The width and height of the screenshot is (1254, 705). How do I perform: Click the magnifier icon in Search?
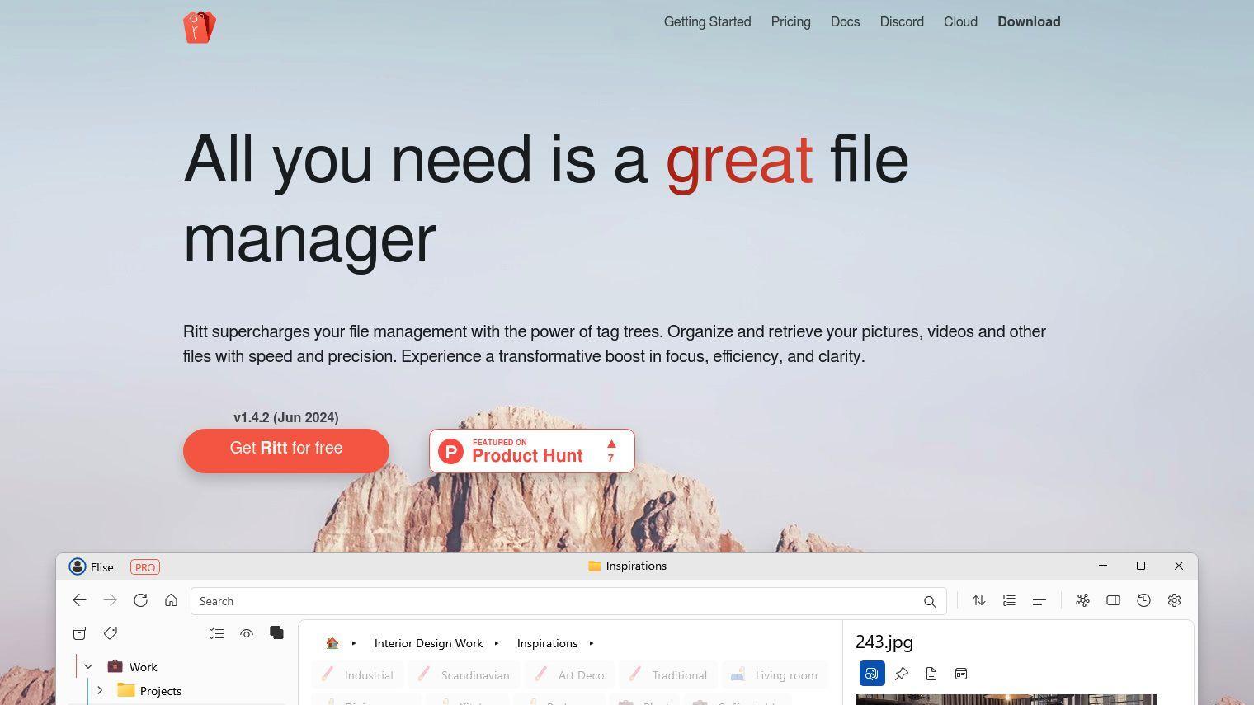(x=930, y=601)
